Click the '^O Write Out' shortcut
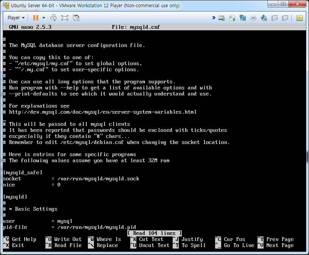Image resolution: width=309 pixels, height=255 pixels. (x=64, y=239)
